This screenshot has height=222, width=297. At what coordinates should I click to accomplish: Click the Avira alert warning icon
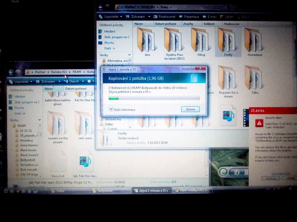(x=259, y=123)
